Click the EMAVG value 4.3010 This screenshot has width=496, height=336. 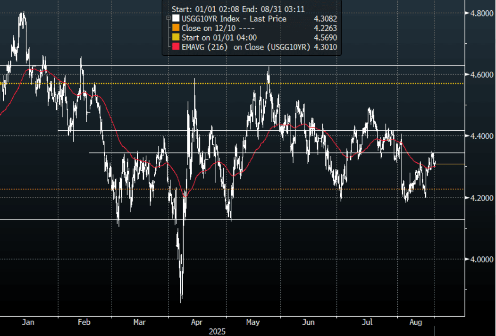325,47
